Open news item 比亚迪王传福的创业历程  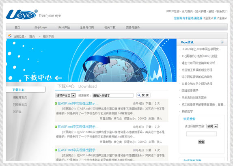point(197,70)
